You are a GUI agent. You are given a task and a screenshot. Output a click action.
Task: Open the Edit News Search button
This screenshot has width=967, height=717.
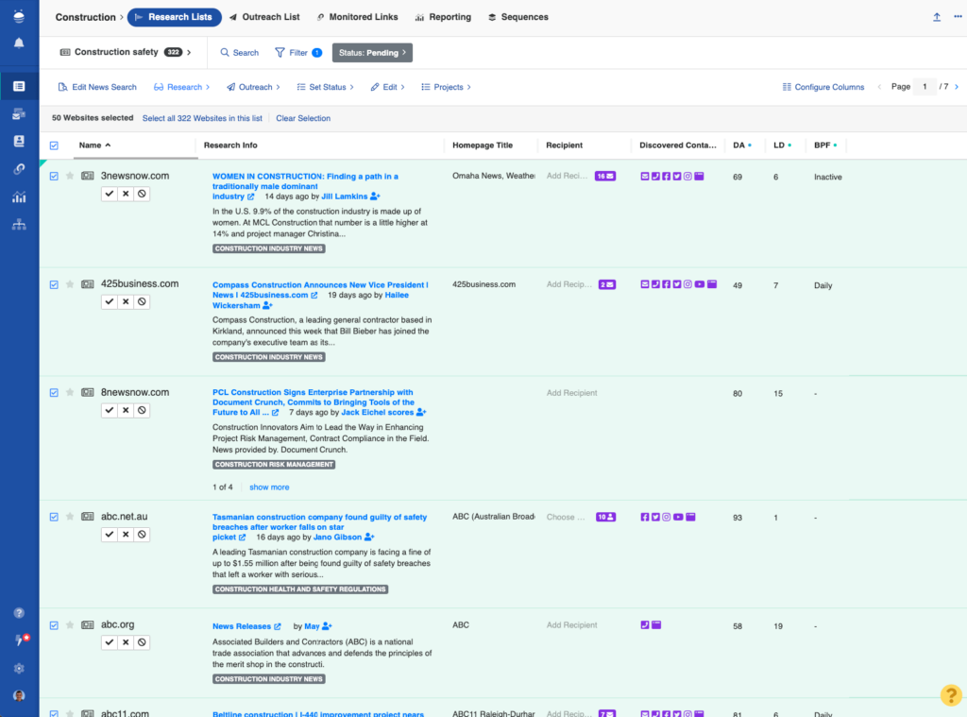point(97,87)
